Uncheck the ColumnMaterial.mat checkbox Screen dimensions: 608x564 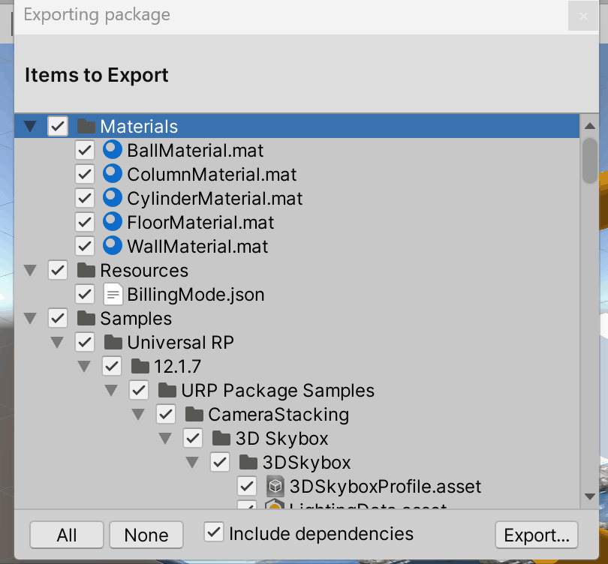[x=85, y=174]
